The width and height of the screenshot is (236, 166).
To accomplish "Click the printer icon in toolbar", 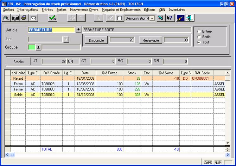I will coord(24,18).
